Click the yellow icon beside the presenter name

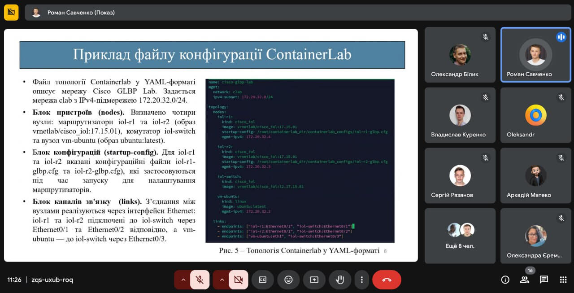11,13
